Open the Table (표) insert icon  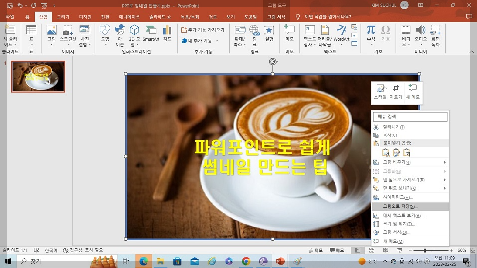[x=31, y=30]
